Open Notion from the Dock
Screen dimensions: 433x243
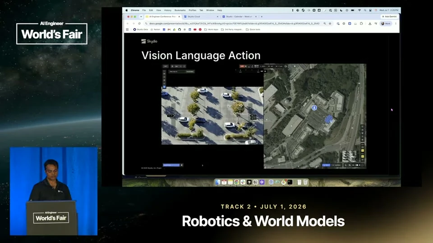256,182
